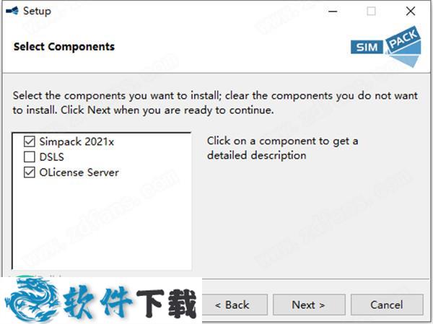The height and width of the screenshot is (324, 433).
Task: Cancel the setup wizard
Action: coord(387,305)
